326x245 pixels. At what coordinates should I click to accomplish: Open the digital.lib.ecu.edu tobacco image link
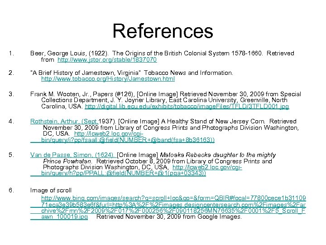click(x=187, y=107)
